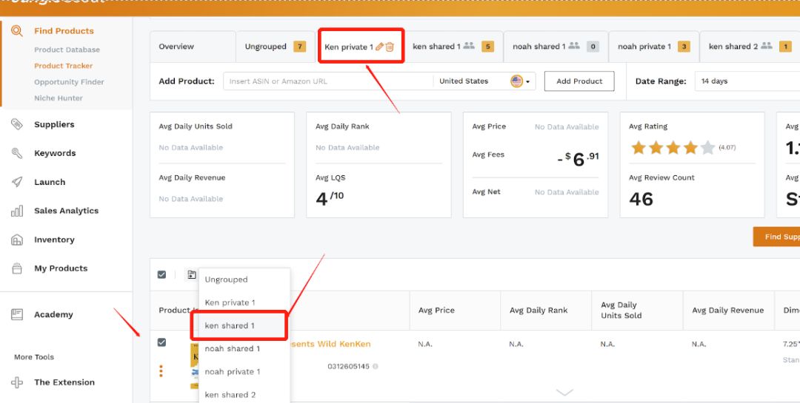Click the ASIN or Amazon URL input field
This screenshot has width=800, height=403.
[x=326, y=81]
